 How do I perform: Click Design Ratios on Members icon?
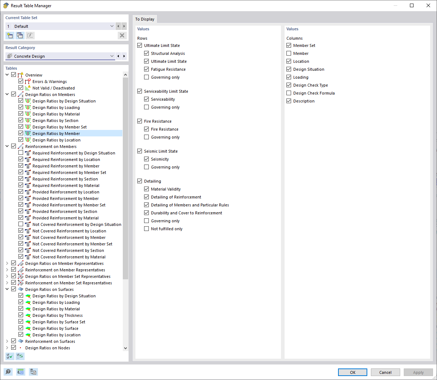click(x=21, y=95)
